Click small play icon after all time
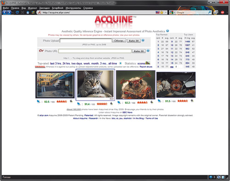The width and height of the screenshot is (230, 181). 121,63
